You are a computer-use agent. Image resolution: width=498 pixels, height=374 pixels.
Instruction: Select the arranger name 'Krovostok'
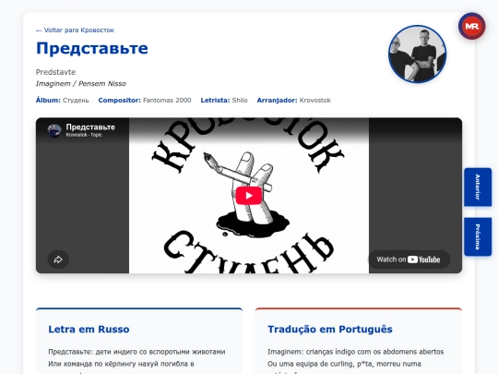tap(315, 100)
